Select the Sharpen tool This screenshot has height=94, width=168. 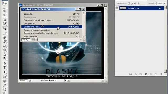point(5,54)
